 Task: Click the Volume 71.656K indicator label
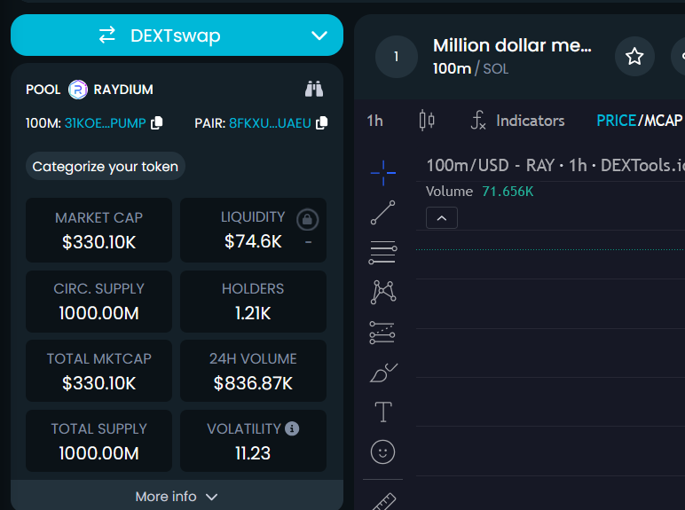pos(479,192)
